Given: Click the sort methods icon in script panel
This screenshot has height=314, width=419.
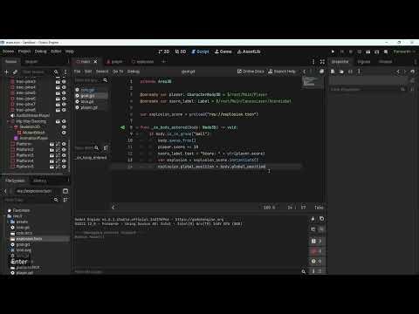Looking at the screenshot, I should click(106, 148).
